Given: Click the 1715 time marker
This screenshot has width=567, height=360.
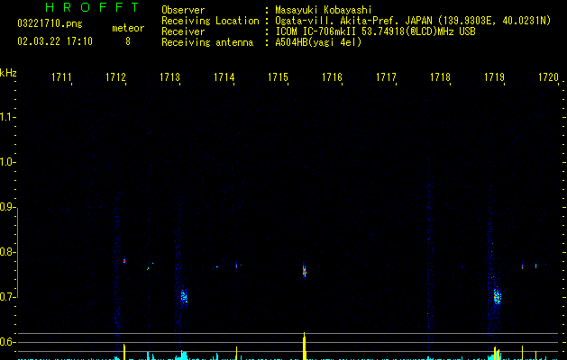Looking at the screenshot, I should [x=278, y=77].
